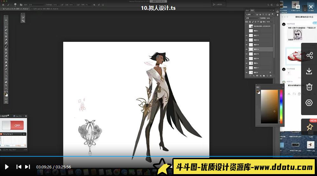Select the Path Selection tool
The image size is (317, 176).
point(6,75)
